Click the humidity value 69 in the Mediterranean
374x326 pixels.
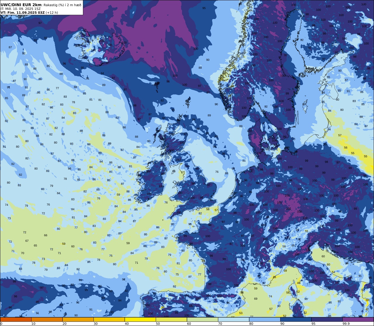coord(256,299)
